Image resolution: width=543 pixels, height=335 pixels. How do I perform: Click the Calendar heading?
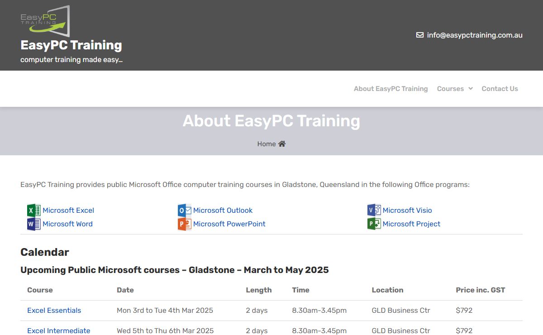tap(45, 252)
